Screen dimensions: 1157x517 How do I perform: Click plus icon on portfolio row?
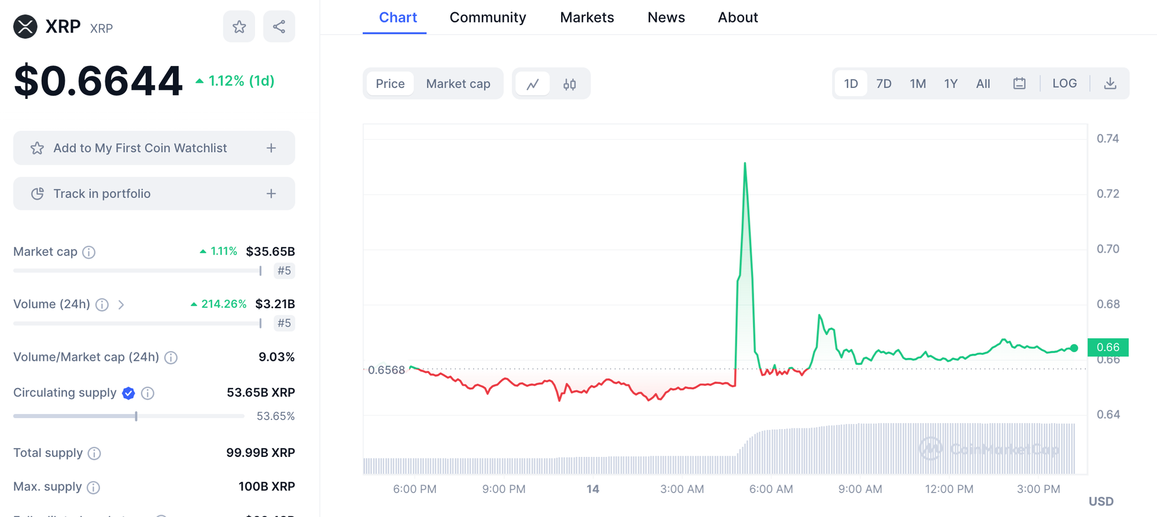coord(271,194)
